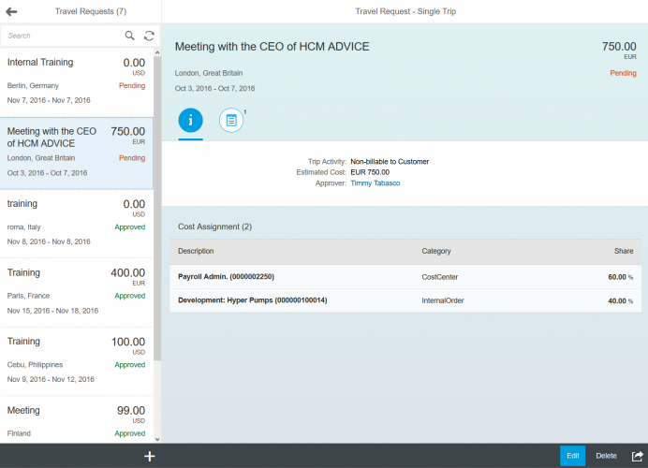Add a new travel request with plus icon
The height and width of the screenshot is (468, 648).
pos(149,456)
